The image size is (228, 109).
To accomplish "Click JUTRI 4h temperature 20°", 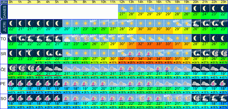I will (x=49, y=29).
